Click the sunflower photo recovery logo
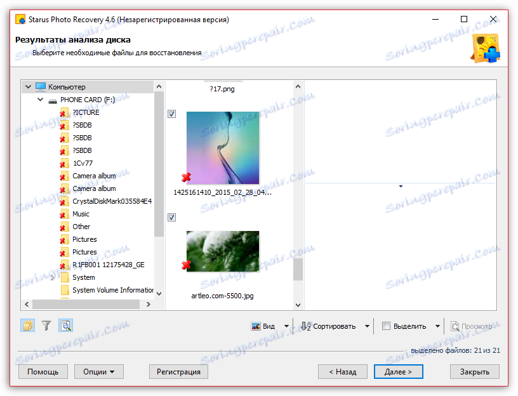 pos(485,49)
